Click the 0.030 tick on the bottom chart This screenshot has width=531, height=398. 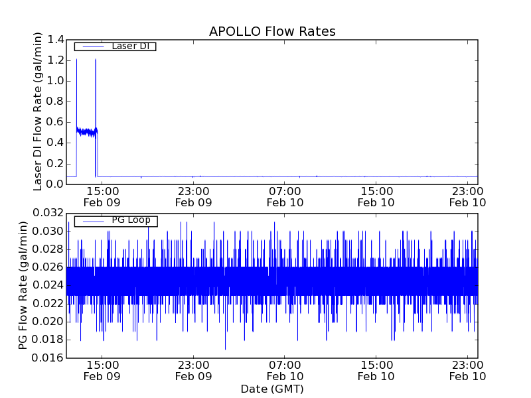(48, 232)
